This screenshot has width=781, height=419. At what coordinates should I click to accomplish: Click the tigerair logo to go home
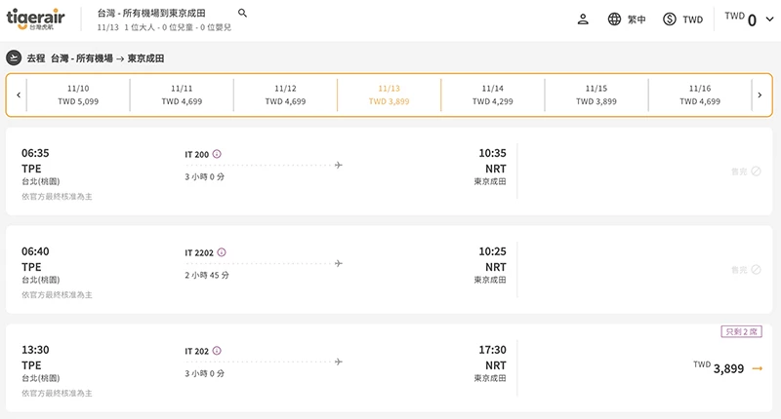(x=35, y=19)
